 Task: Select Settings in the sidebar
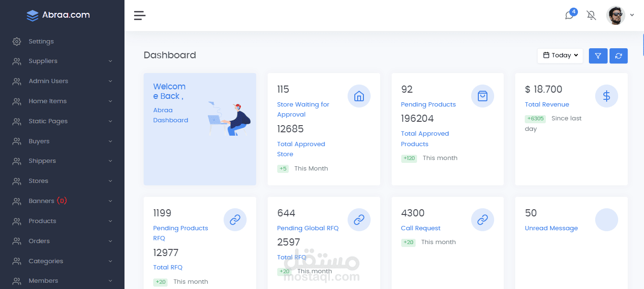point(41,41)
